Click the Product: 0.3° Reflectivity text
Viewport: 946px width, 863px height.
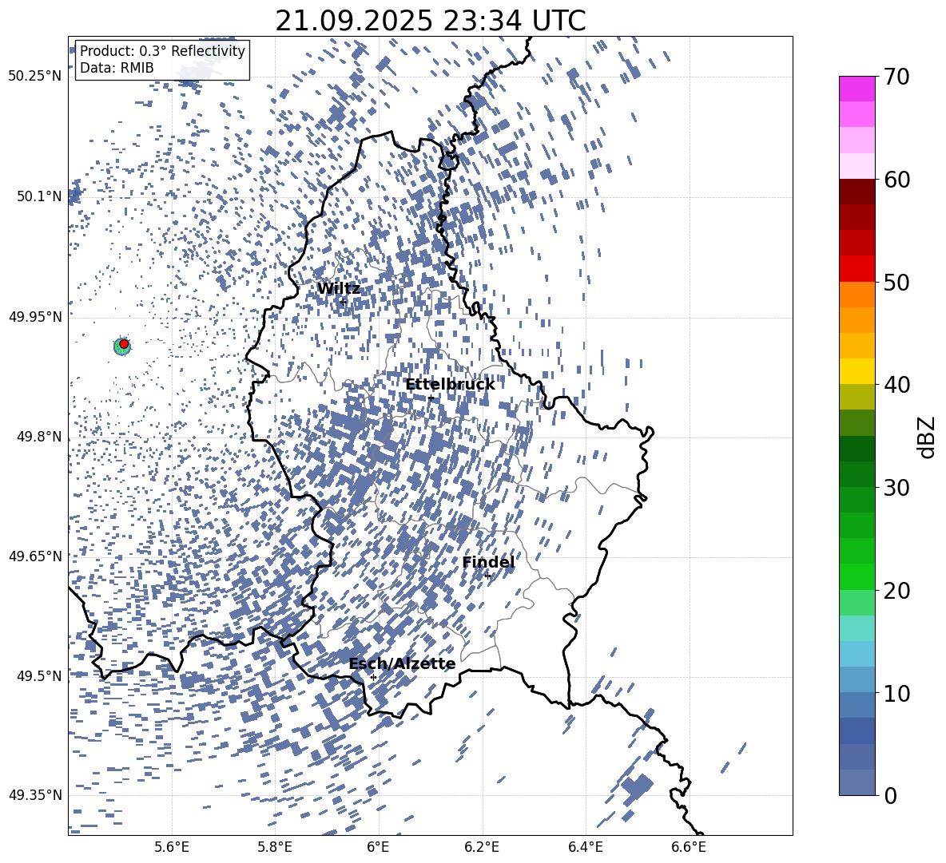pyautogui.click(x=162, y=51)
